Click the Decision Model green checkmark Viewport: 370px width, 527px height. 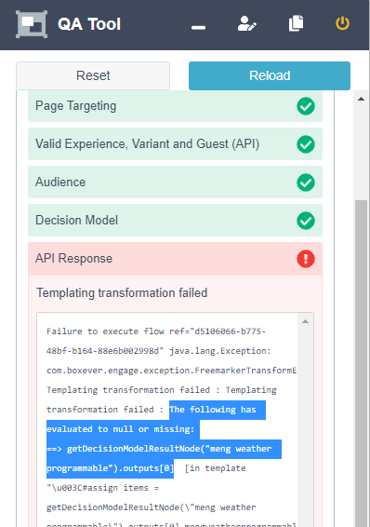coord(306,221)
